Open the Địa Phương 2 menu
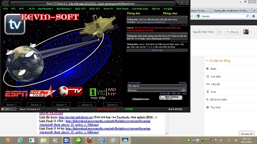This screenshot has width=257, height=144. coord(64,9)
